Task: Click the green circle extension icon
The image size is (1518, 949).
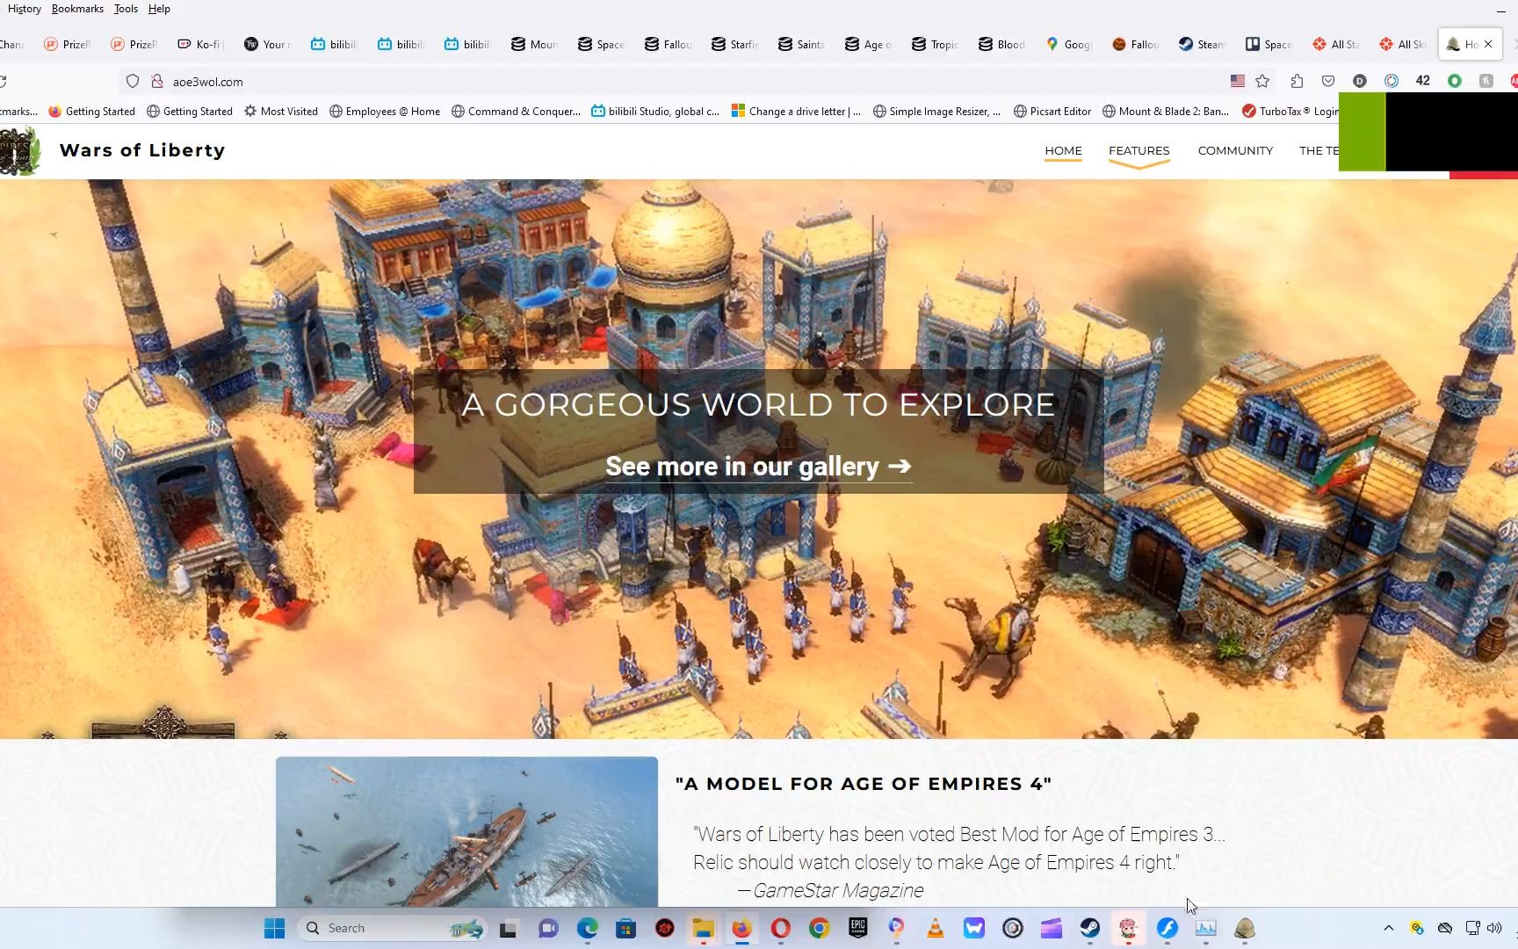Action: click(x=1455, y=81)
